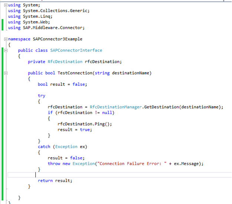The width and height of the screenshot is (232, 204).
Task: Collapse the using directives block
Action: [6, 5]
